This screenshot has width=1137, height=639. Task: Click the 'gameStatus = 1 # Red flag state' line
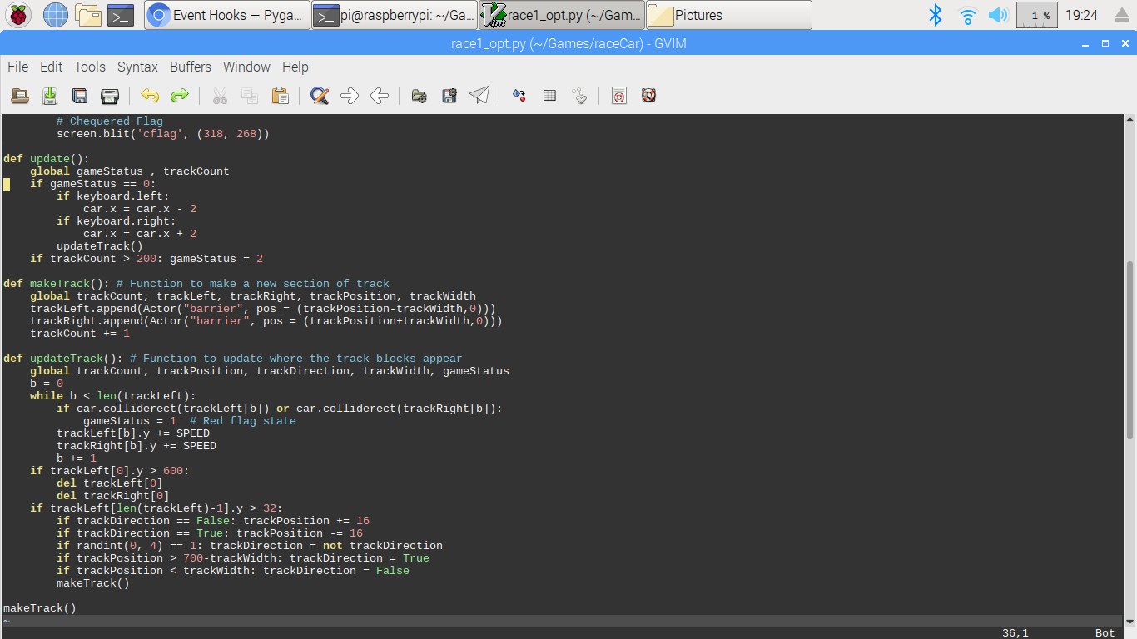tap(190, 421)
